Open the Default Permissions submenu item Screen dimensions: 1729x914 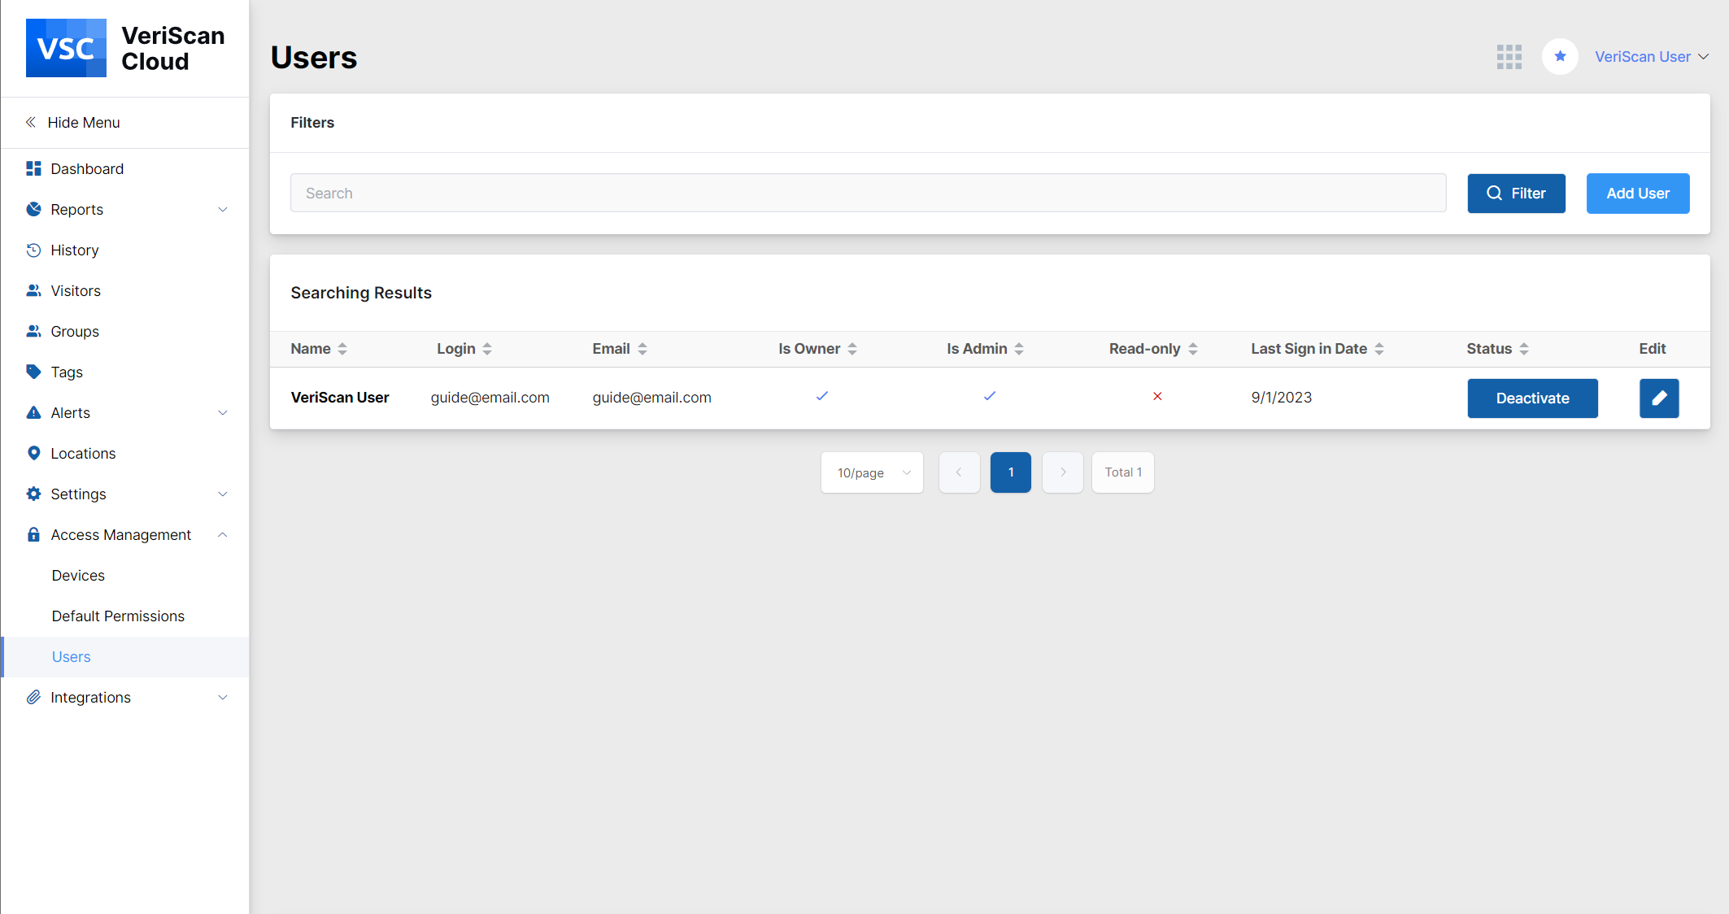pos(125,616)
